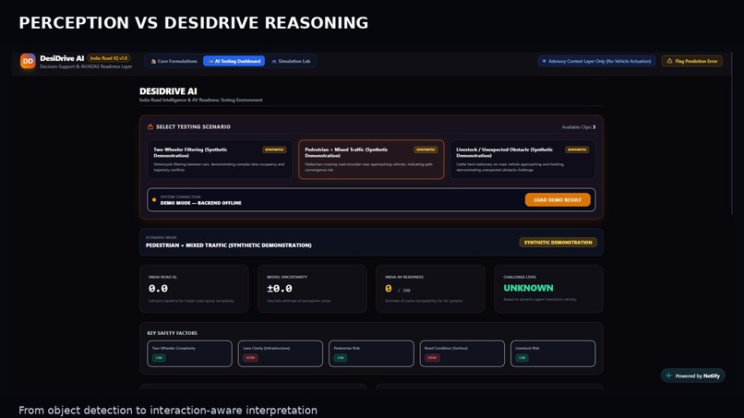Click Challenge Level UNKNOWN value
744x418 pixels.
[x=528, y=288]
